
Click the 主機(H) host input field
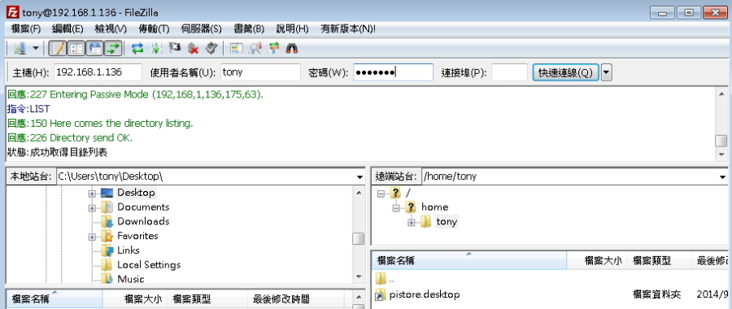pyautogui.click(x=98, y=72)
